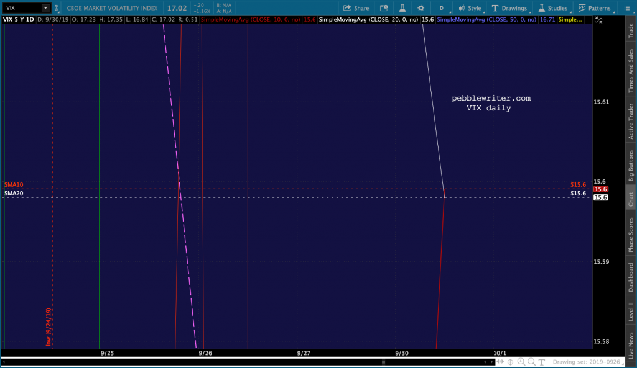Image resolution: width=637 pixels, height=368 pixels.
Task: Click the horizontal expand arrows icon
Action: coord(500,362)
